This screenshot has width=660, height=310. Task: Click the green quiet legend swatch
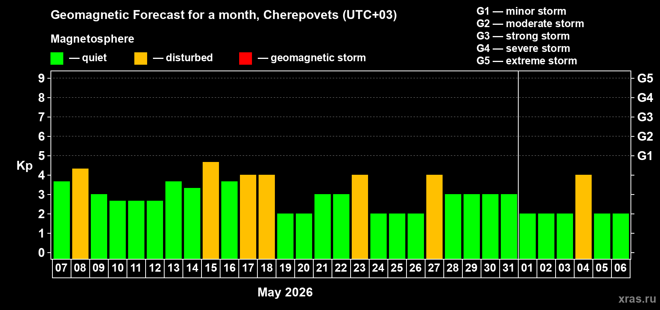(x=57, y=59)
